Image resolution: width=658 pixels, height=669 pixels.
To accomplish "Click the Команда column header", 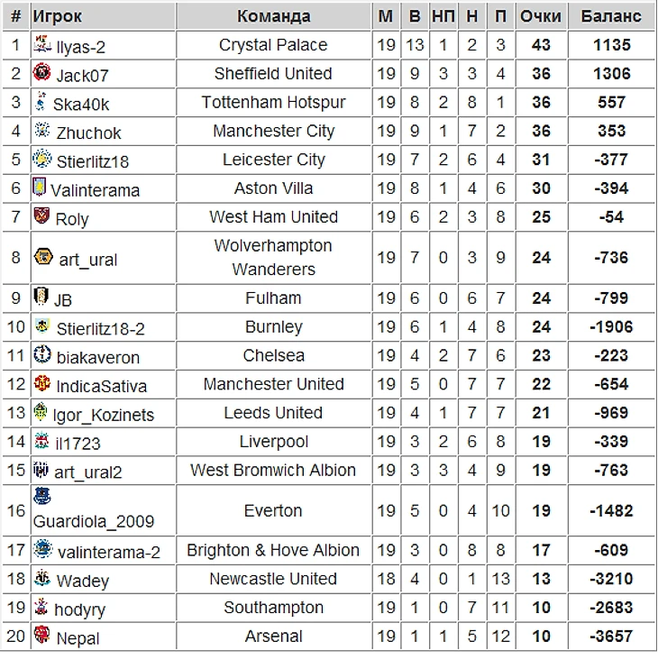I will [x=273, y=16].
